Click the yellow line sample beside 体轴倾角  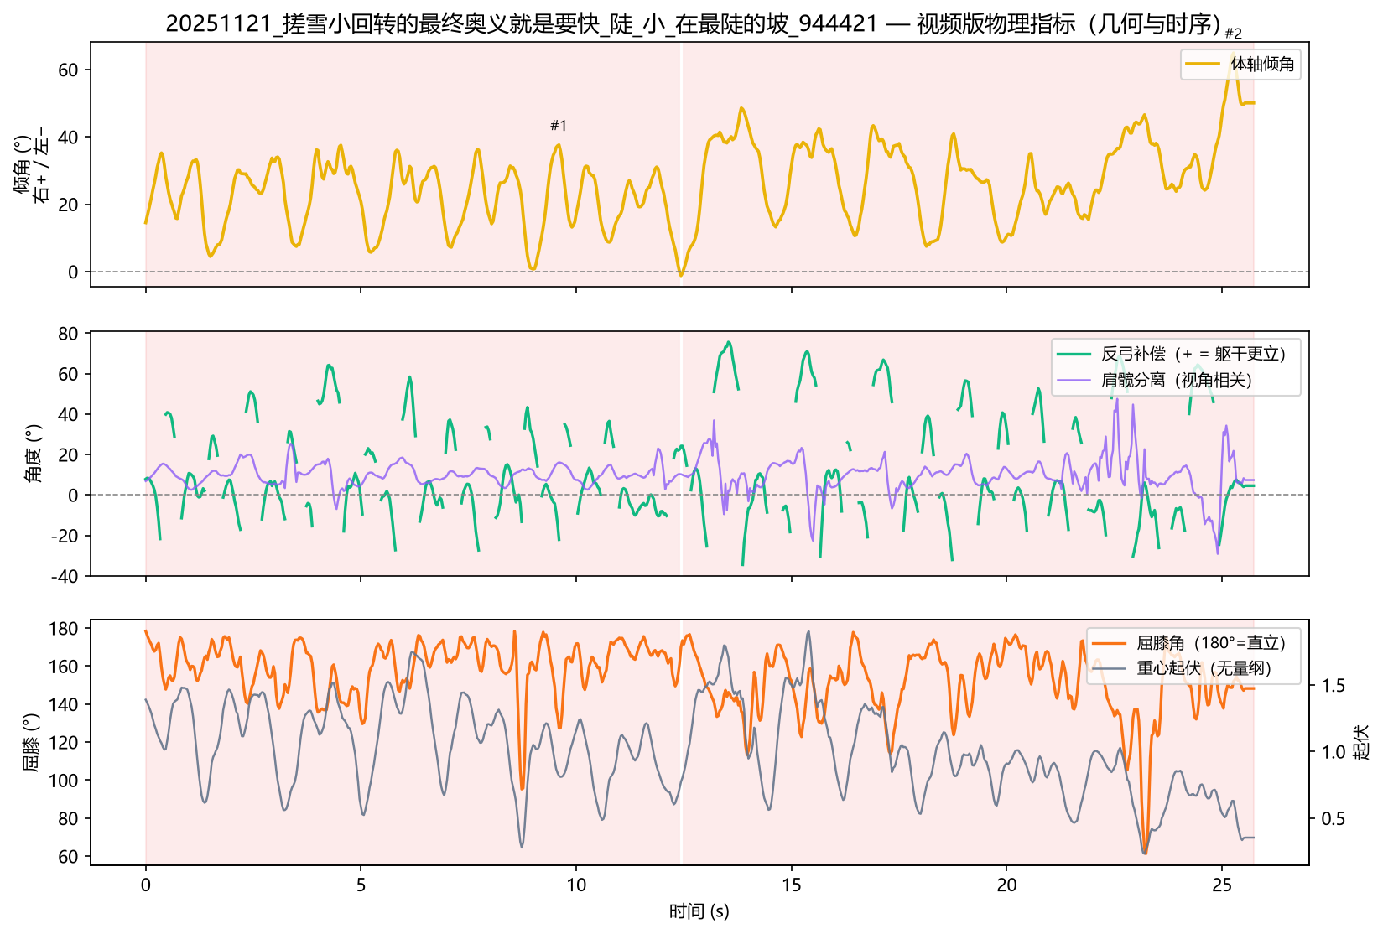(1202, 65)
